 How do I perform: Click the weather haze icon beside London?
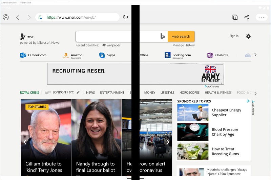(x=48, y=93)
